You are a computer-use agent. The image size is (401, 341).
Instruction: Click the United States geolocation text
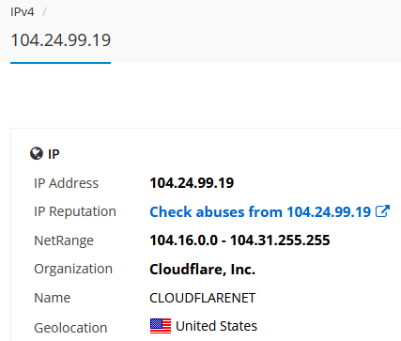point(216,326)
